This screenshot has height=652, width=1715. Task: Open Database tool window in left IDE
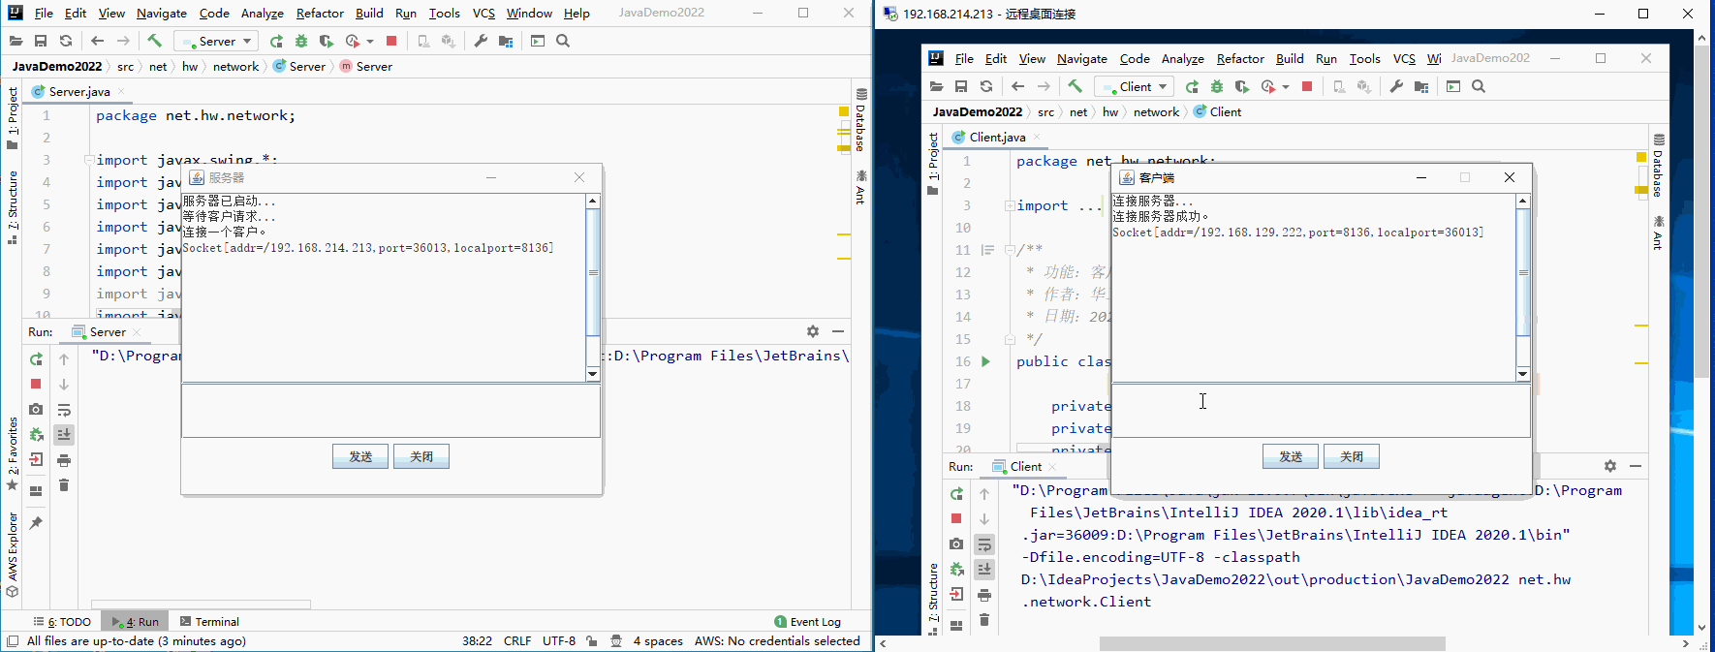pos(860,120)
